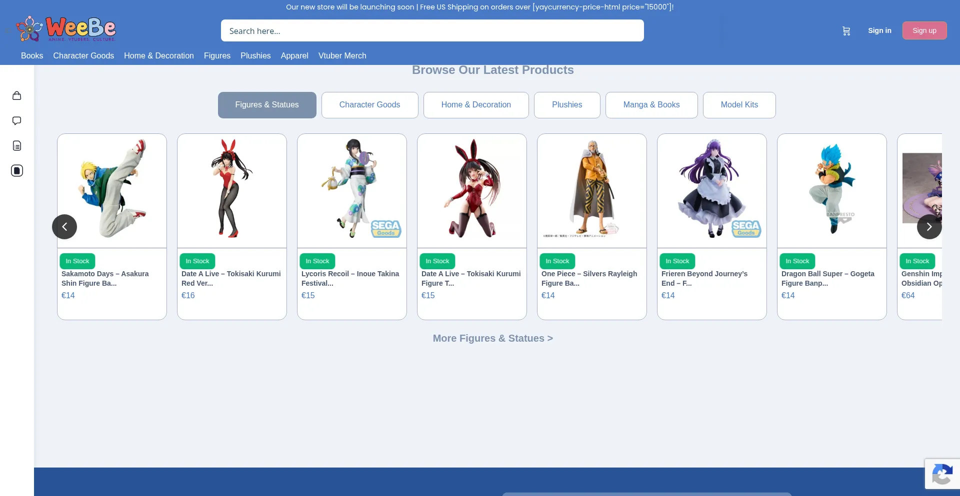Click €16 price on Kurumi Red Ver
Image resolution: width=960 pixels, height=496 pixels.
pyautogui.click(x=188, y=295)
